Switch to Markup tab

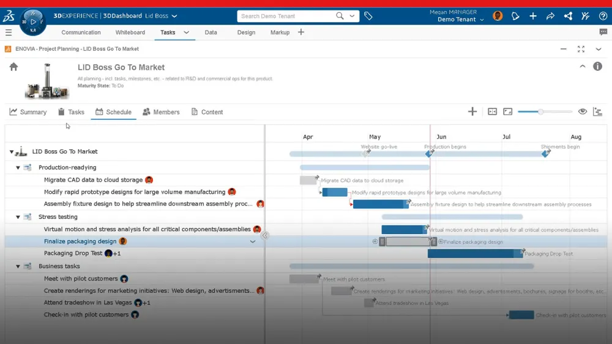click(280, 32)
